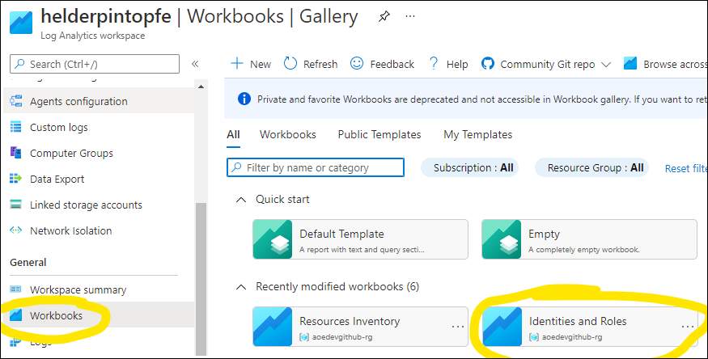Open the Empty workbook card title
This screenshot has height=359, width=708.
(544, 234)
